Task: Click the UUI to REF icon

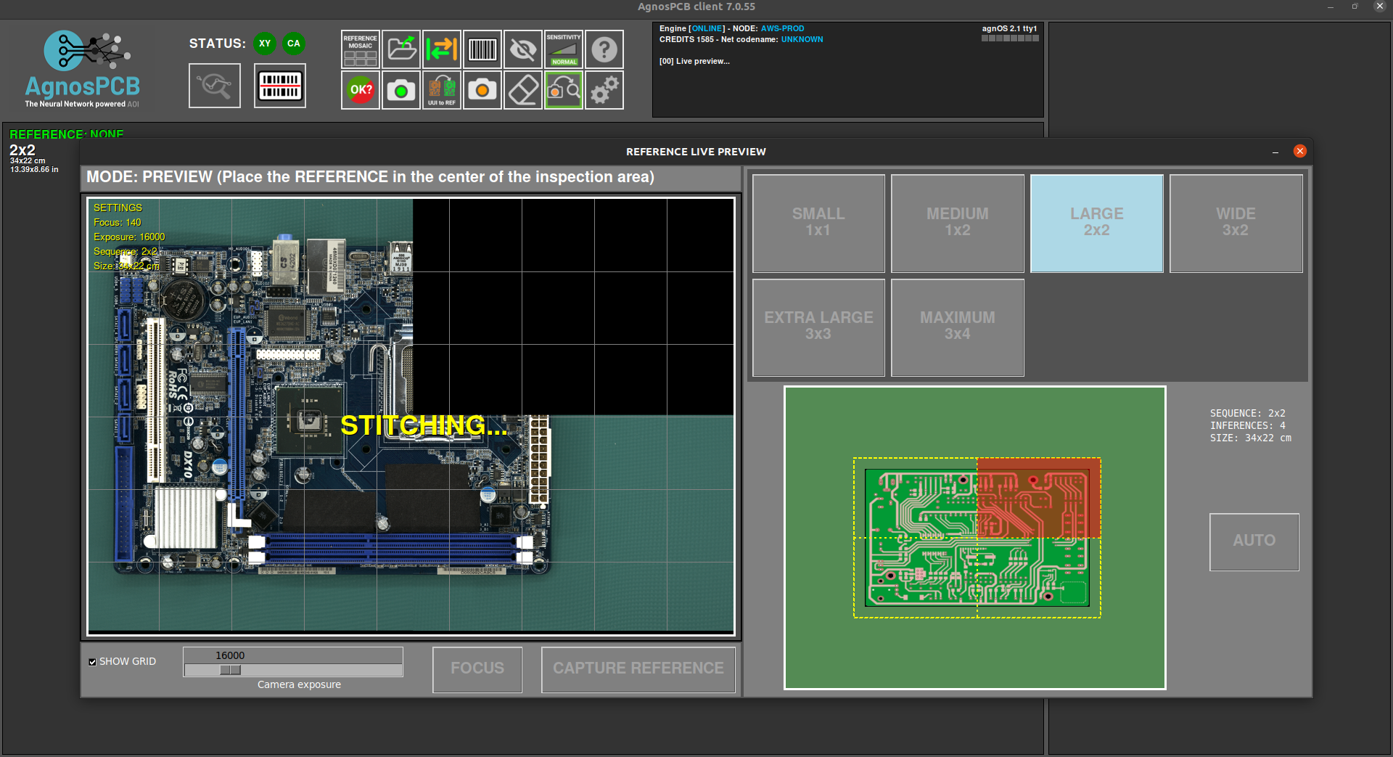Action: click(442, 90)
